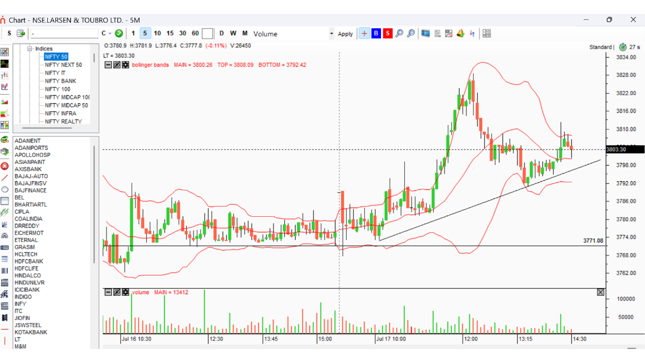
Task: Select LT from stock list
Action: pyautogui.click(x=18, y=339)
